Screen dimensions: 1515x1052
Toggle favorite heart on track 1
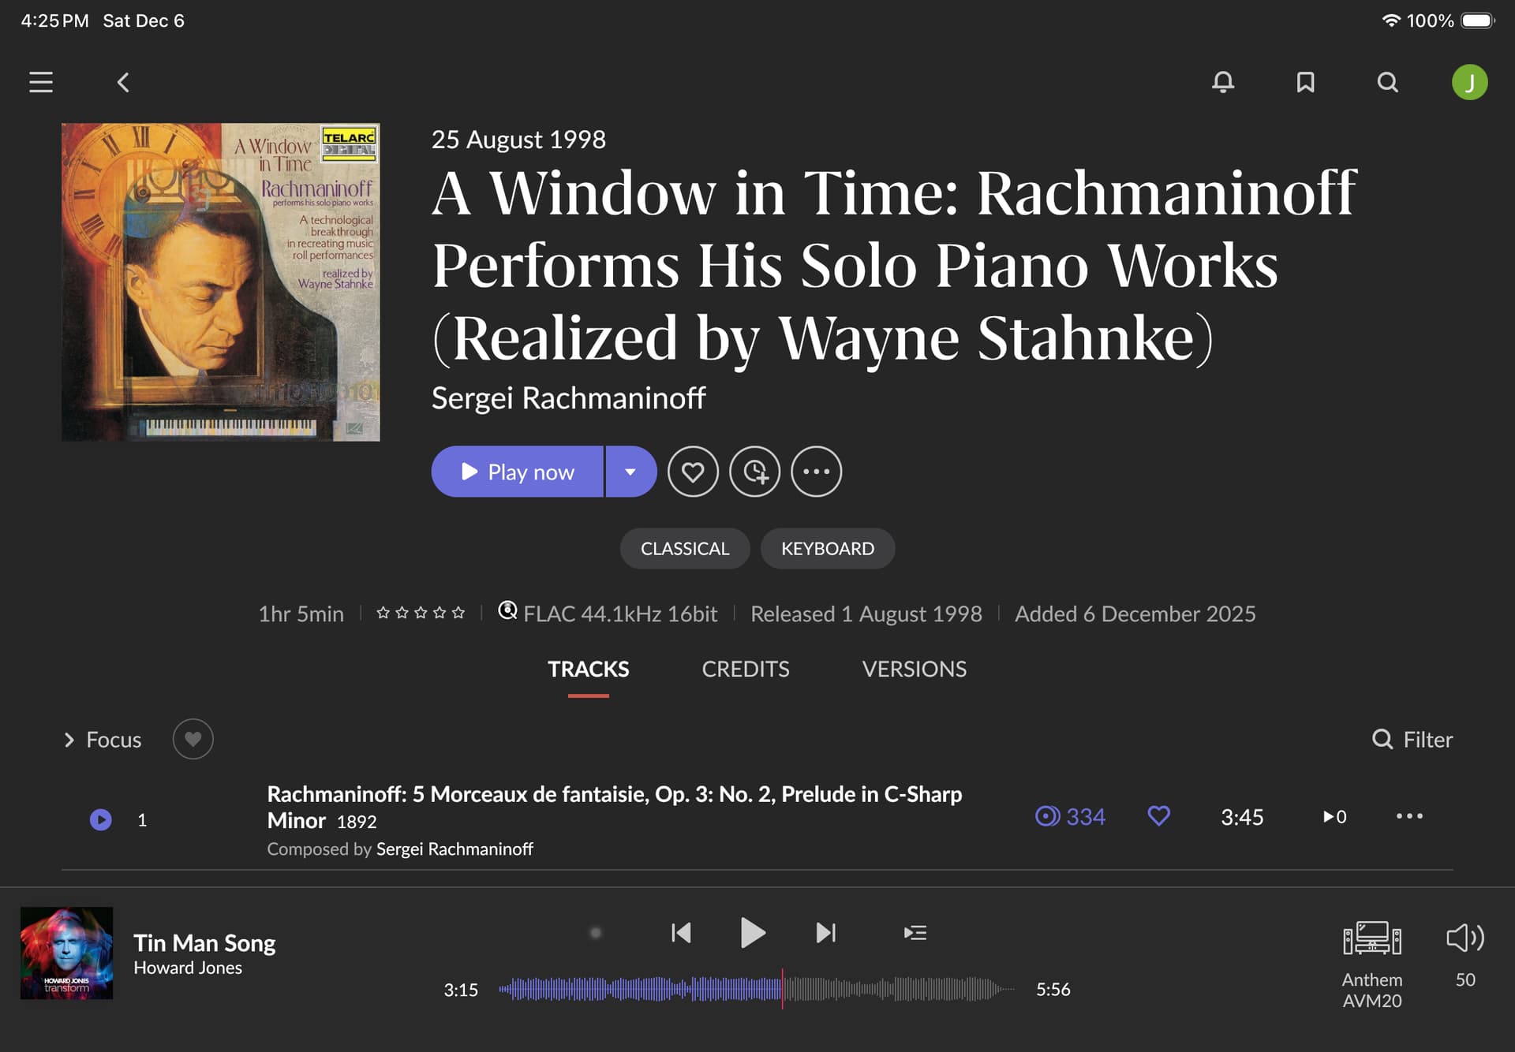[x=1158, y=816]
